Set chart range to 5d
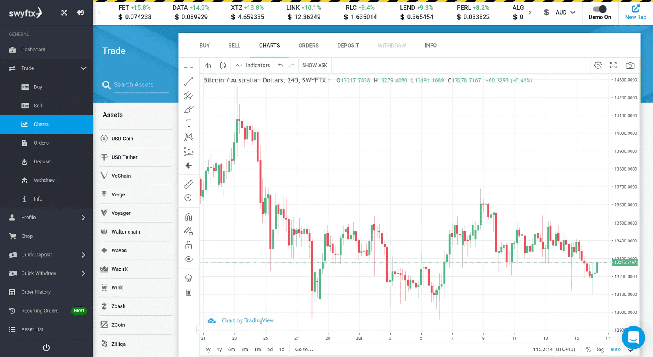Viewport: 653px width, 357px height. [270, 350]
